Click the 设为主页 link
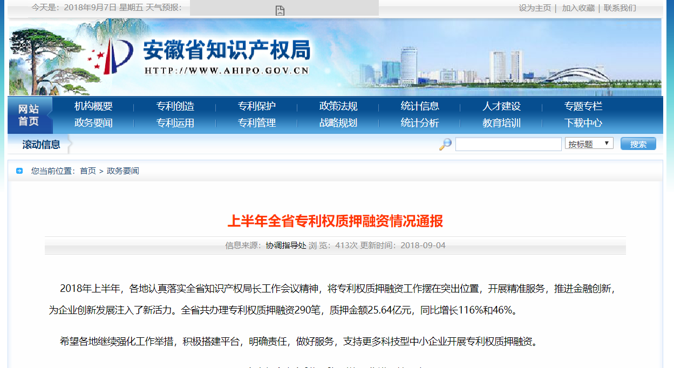Image resolution: width=674 pixels, height=368 pixels. click(534, 8)
